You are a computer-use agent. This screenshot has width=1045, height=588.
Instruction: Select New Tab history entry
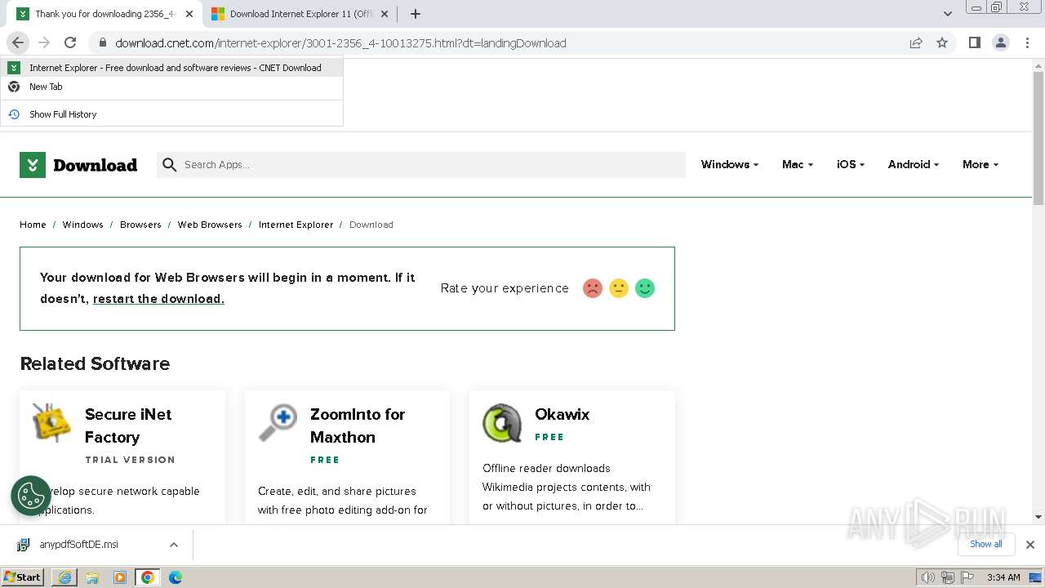coord(171,87)
